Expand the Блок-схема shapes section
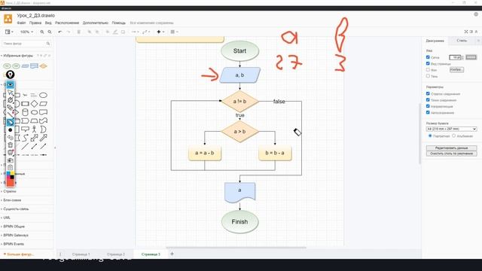This screenshot has height=271, width=482. [x=12, y=200]
